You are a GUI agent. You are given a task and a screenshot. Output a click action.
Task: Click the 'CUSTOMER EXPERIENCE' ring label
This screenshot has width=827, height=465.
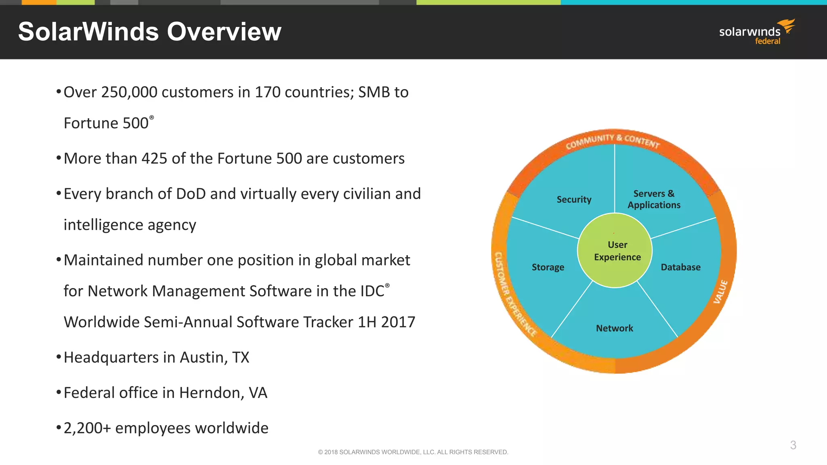click(x=515, y=294)
